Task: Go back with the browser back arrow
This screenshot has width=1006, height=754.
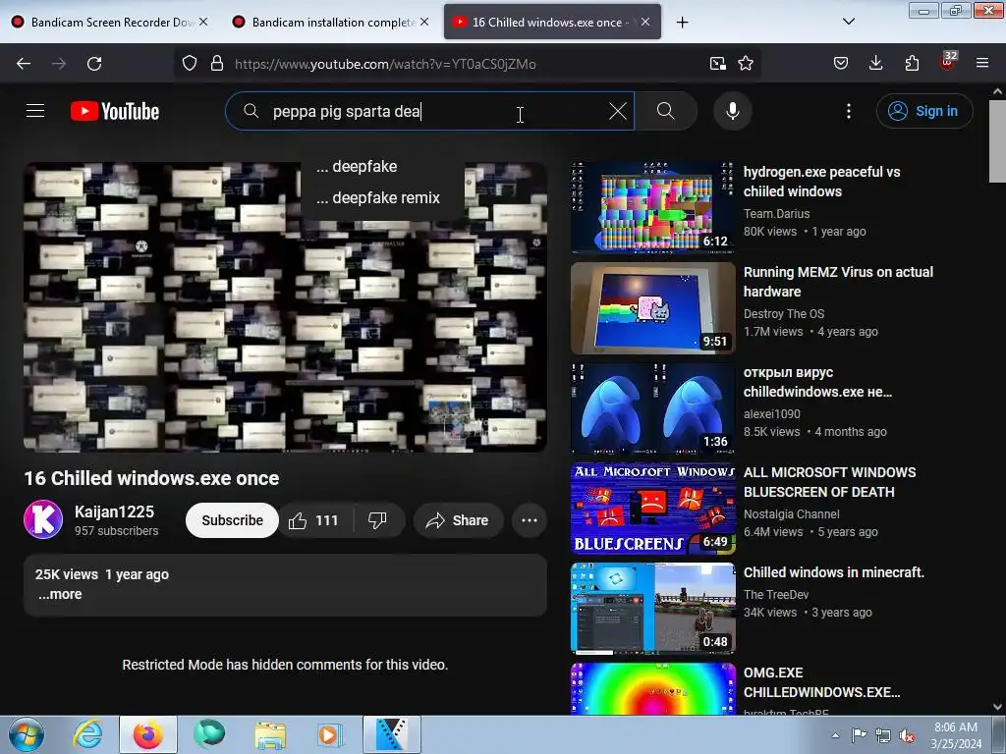Action: 24,64
